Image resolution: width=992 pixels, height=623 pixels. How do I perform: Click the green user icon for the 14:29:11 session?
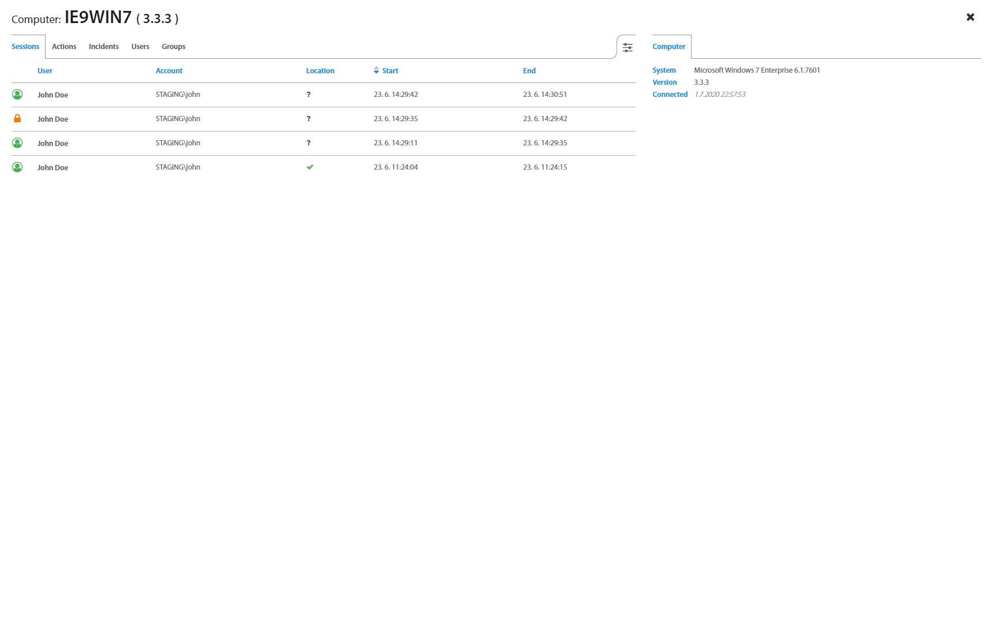[x=17, y=143]
